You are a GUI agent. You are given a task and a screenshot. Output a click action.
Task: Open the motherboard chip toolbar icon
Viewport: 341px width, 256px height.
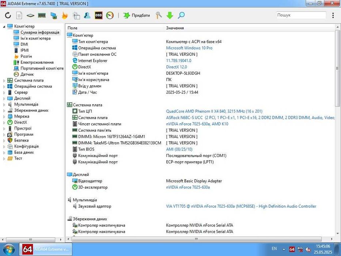click(x=30, y=15)
